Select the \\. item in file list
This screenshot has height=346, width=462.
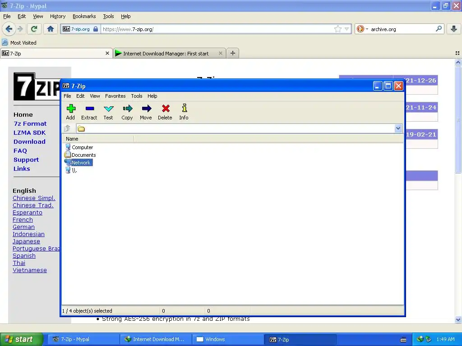[71, 170]
